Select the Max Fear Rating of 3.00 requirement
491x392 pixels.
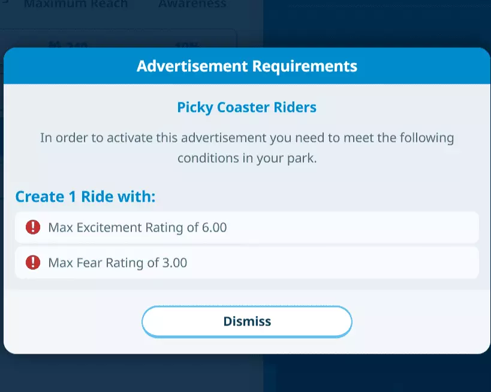246,262
